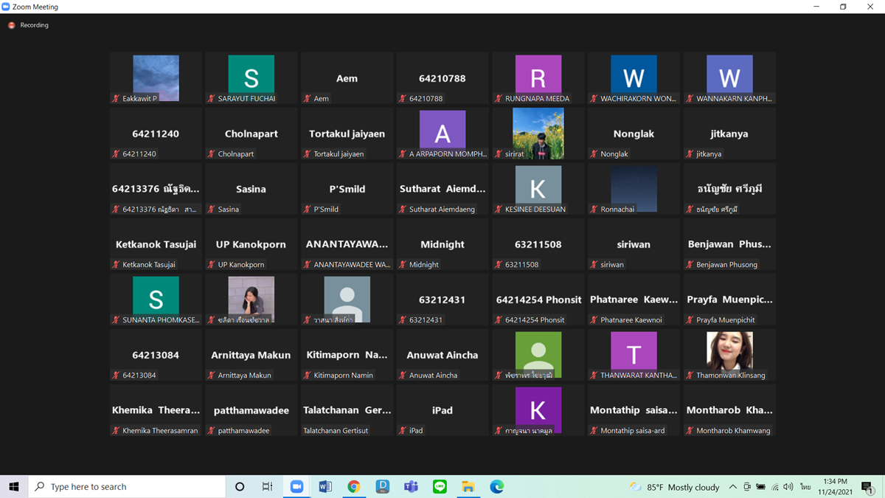Open the LINE app taskbar icon
The image size is (885, 498).
point(440,487)
